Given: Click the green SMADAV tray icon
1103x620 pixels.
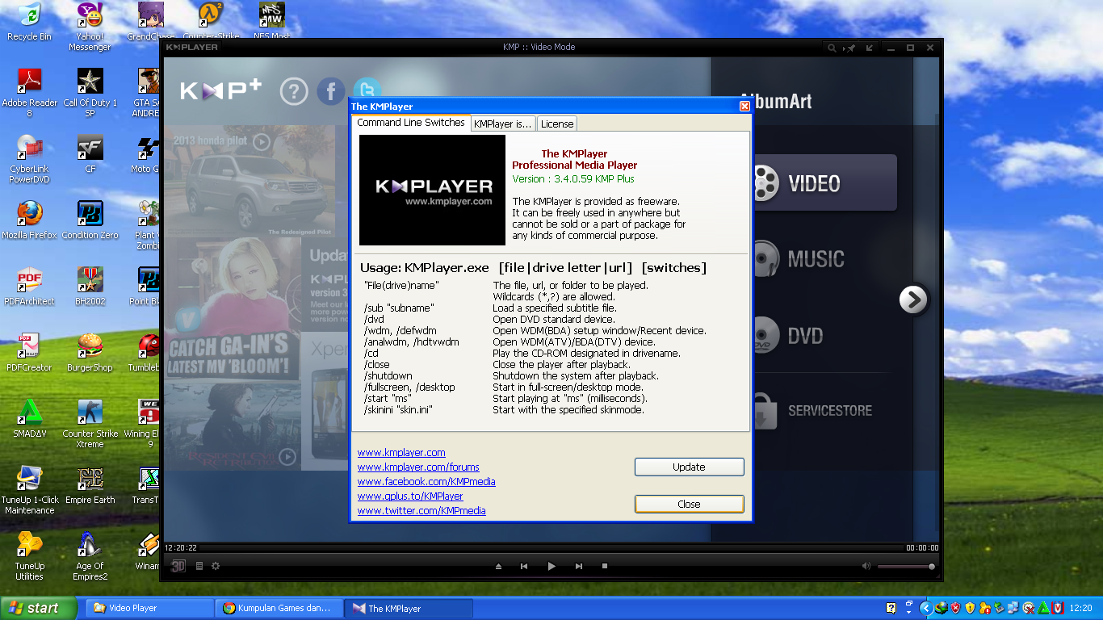Looking at the screenshot, I should tap(1043, 608).
